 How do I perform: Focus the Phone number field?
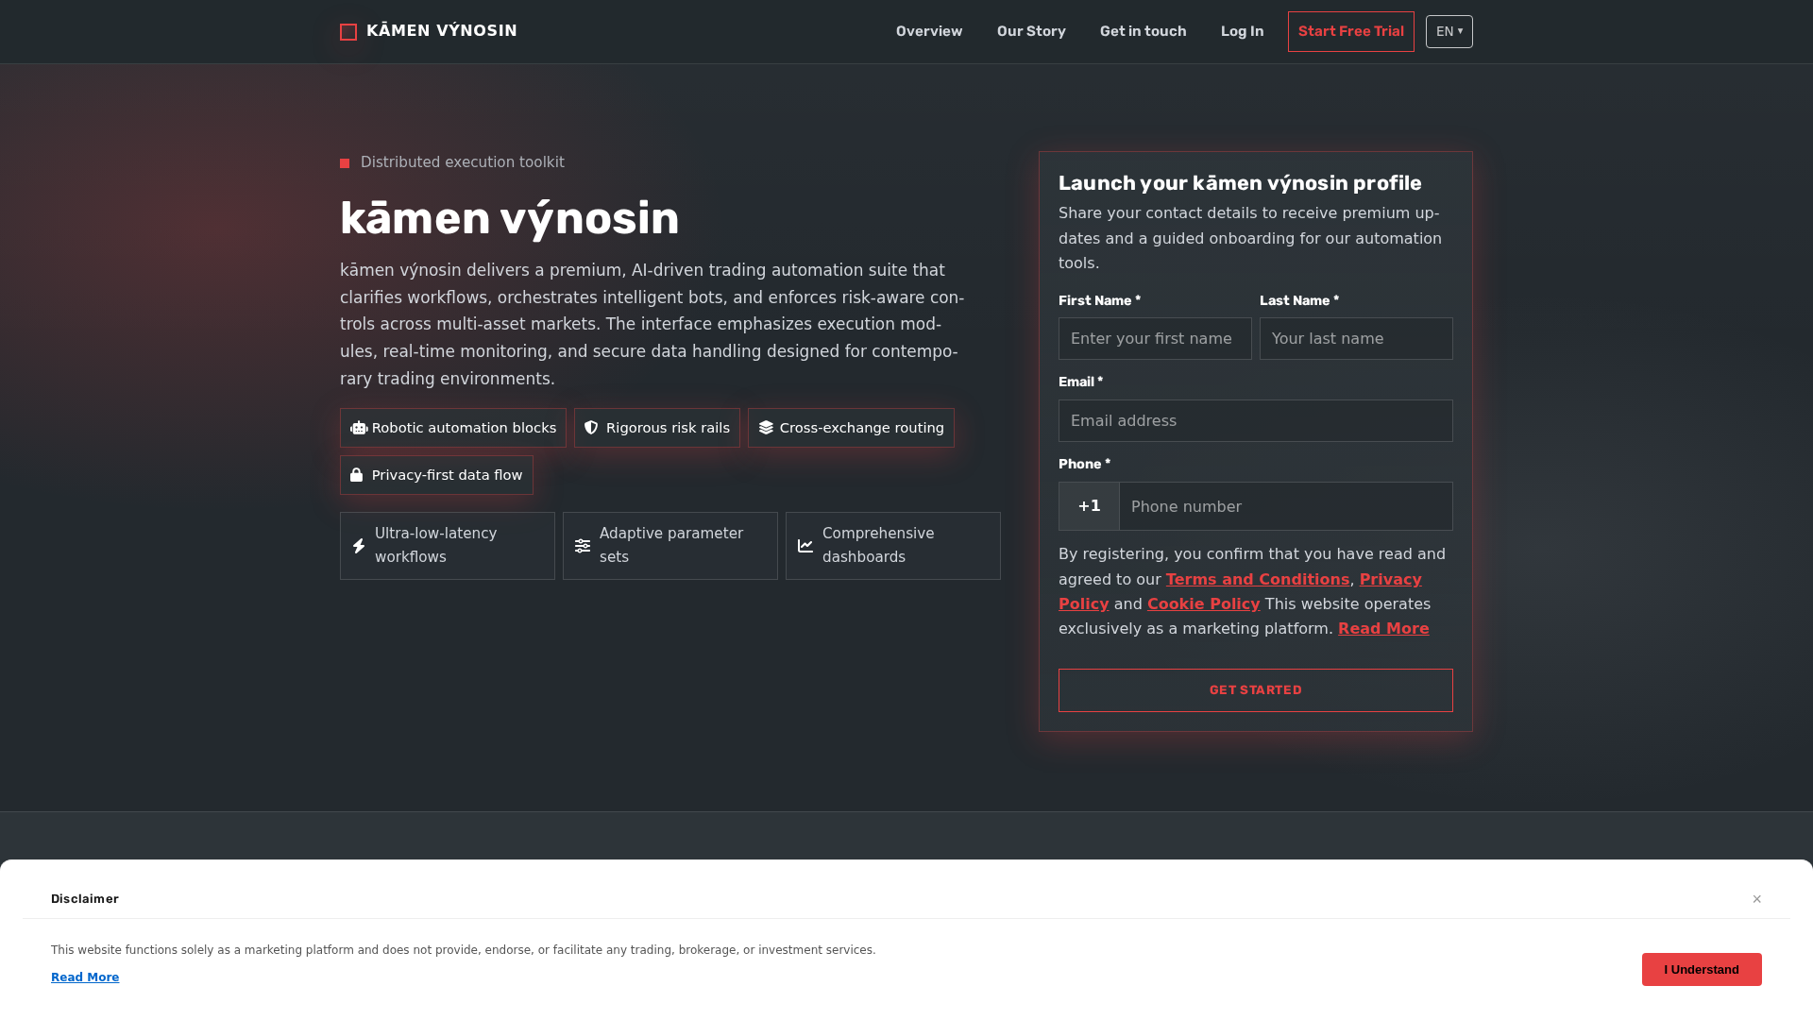1286,506
